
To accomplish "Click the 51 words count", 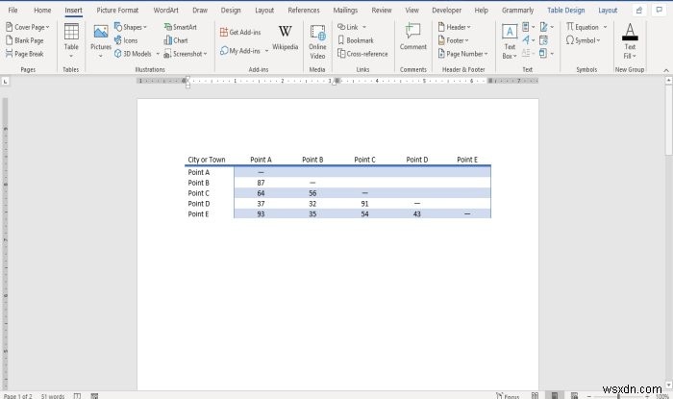I will tap(52, 396).
